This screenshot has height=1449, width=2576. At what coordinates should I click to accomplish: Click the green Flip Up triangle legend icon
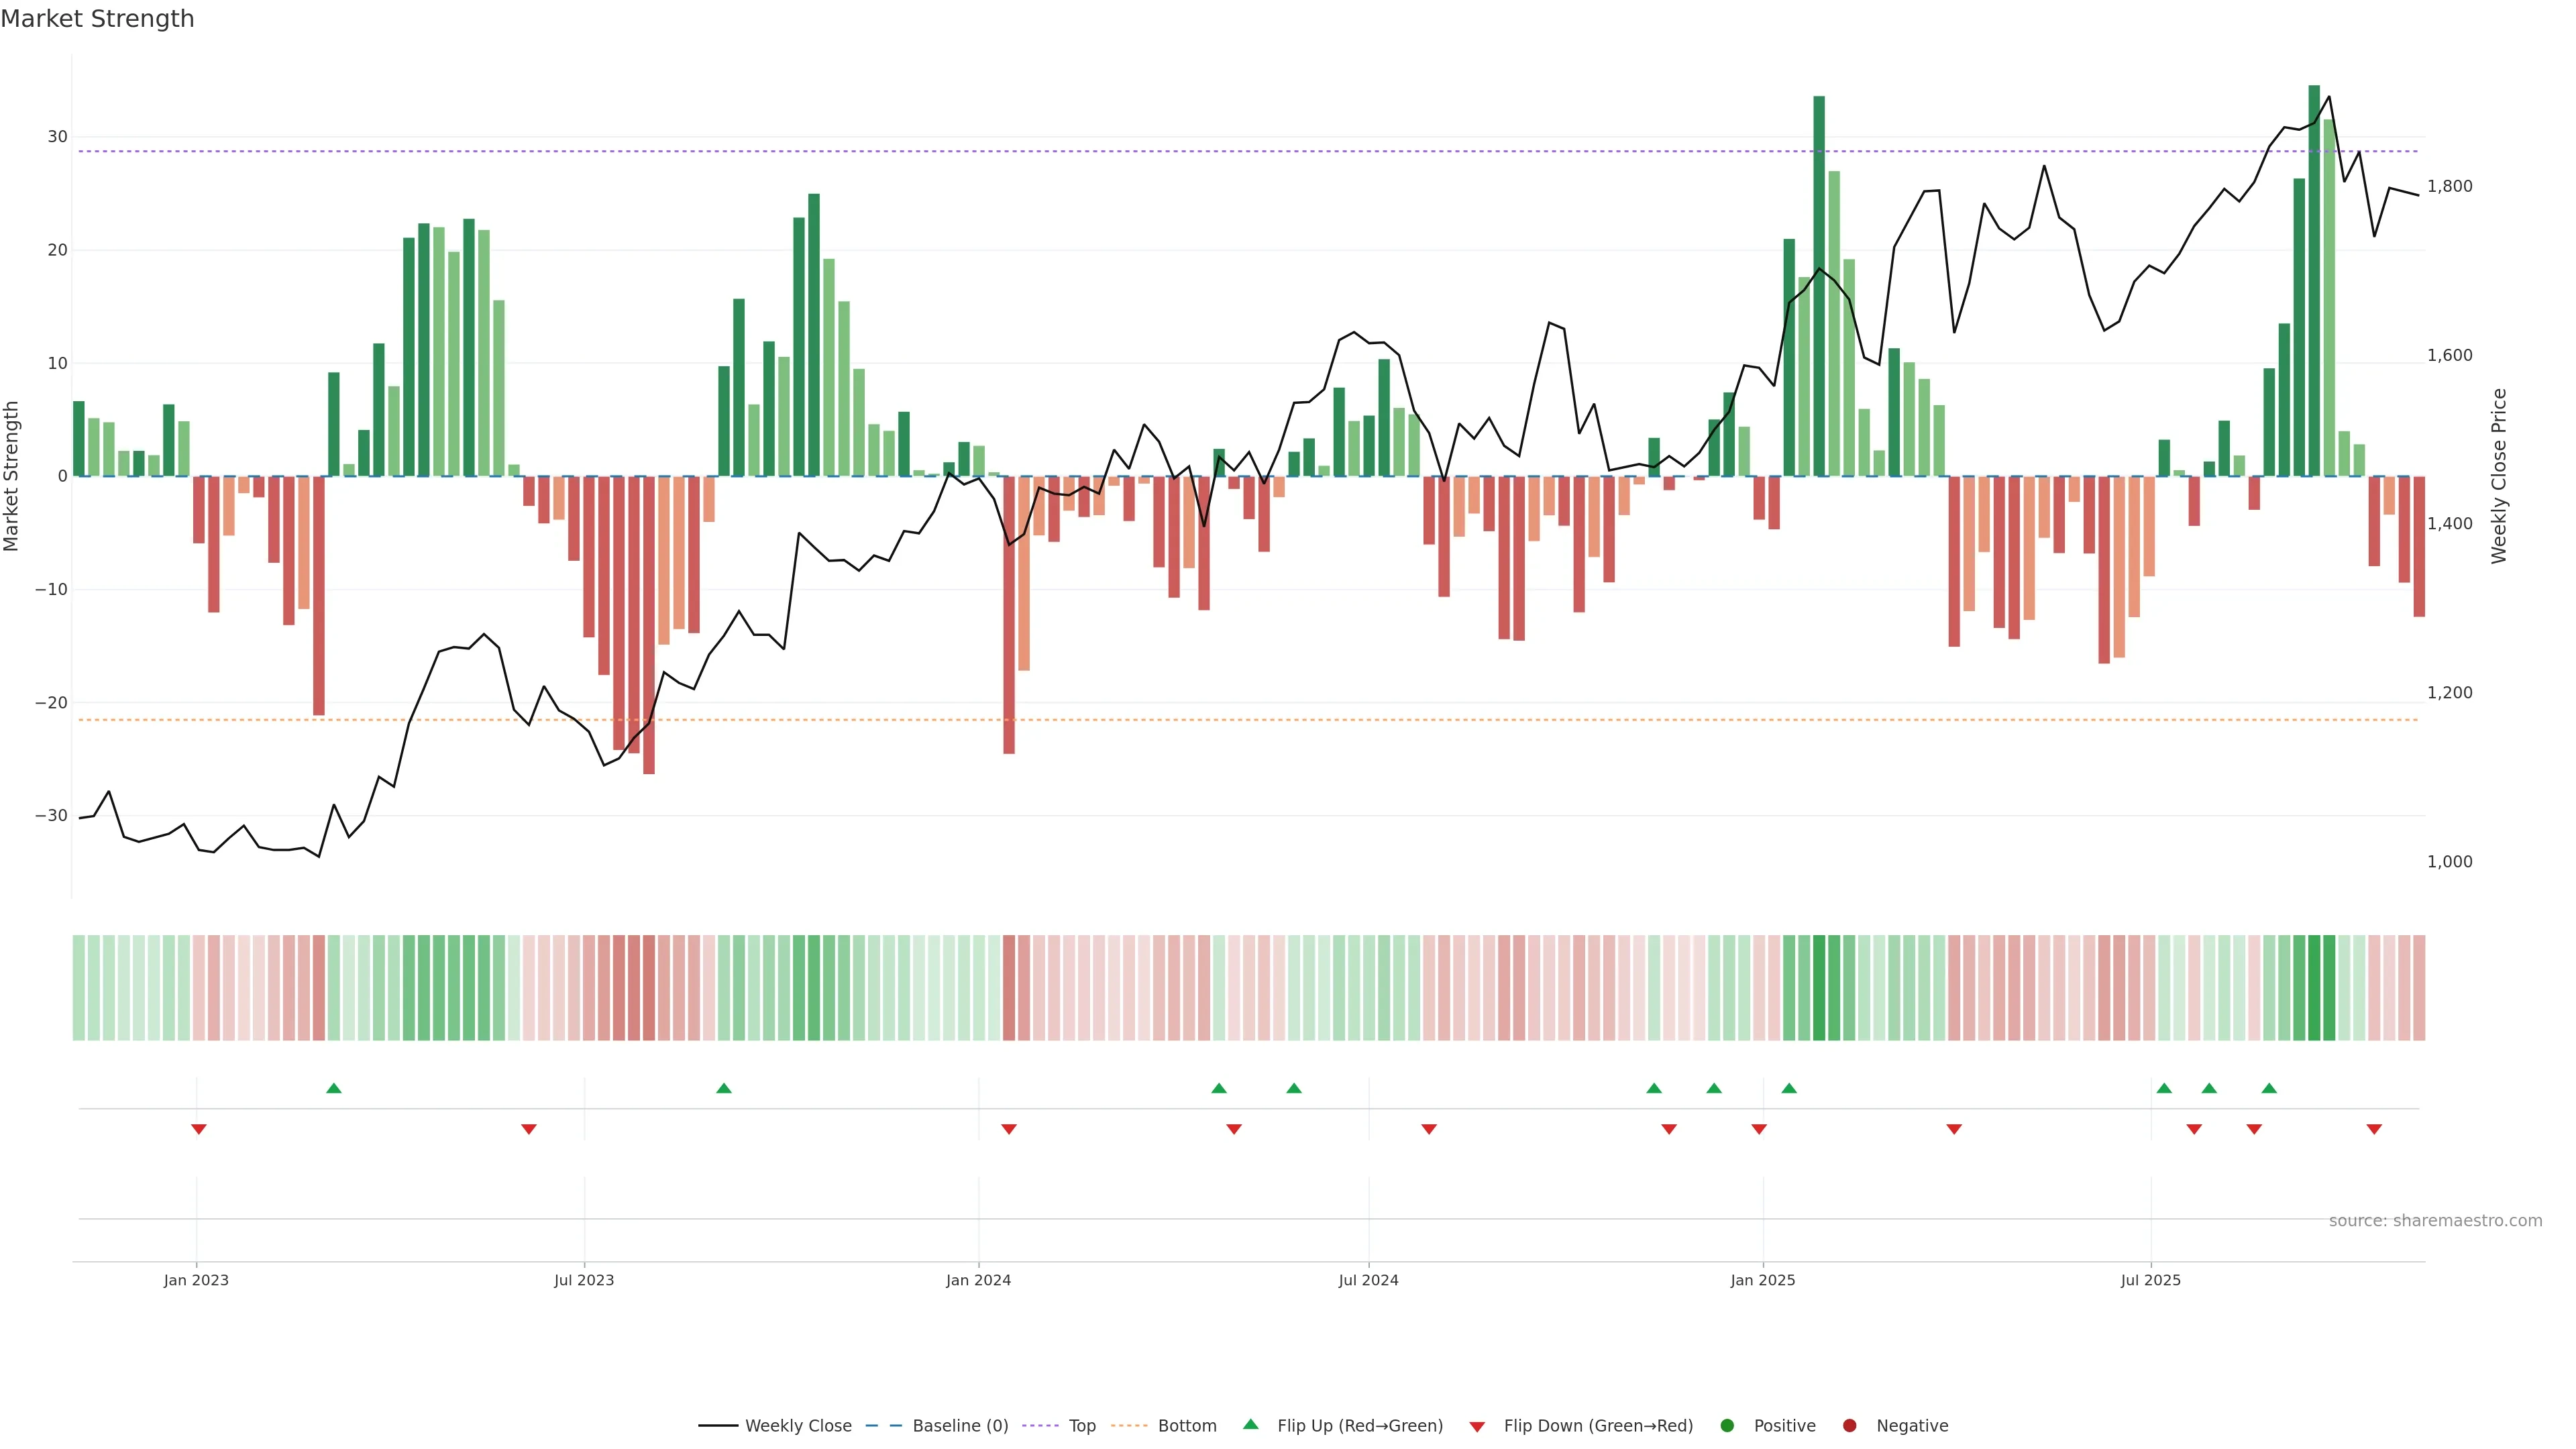(1250, 1424)
